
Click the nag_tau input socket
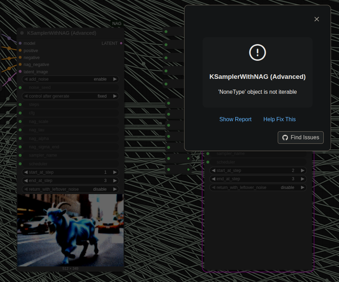click(20, 130)
